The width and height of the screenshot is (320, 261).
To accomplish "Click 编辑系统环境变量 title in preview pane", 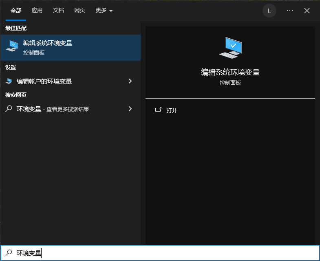I will pos(230,72).
